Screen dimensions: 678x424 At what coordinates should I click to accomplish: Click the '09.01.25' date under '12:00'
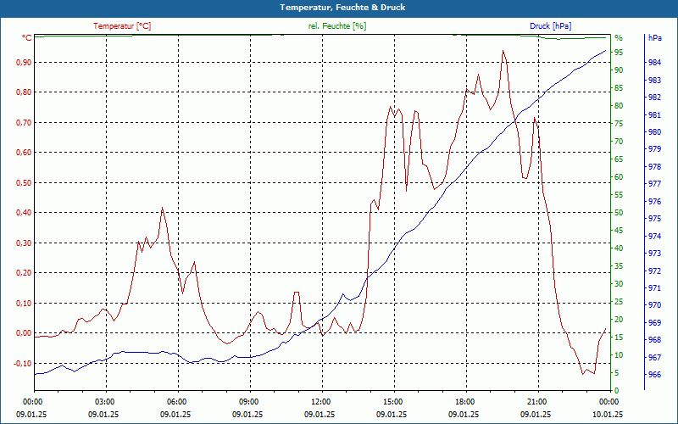320,415
